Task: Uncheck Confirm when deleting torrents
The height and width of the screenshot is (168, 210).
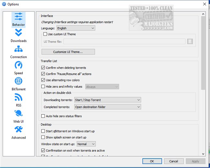Action: point(43,68)
